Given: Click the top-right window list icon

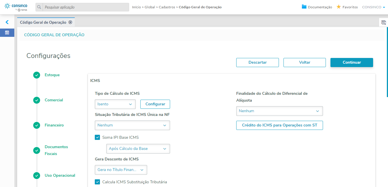Looking at the screenshot, I should (383, 23).
